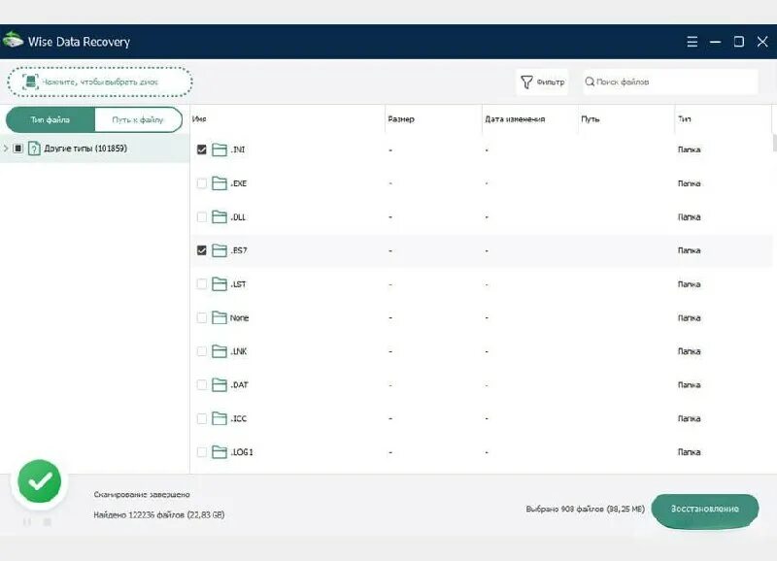
Task: Click the .EXE folder icon
Action: 220,183
